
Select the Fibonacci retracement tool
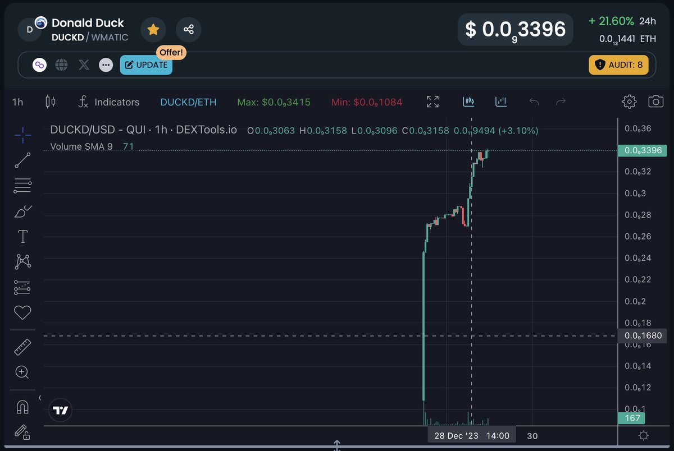click(x=22, y=186)
